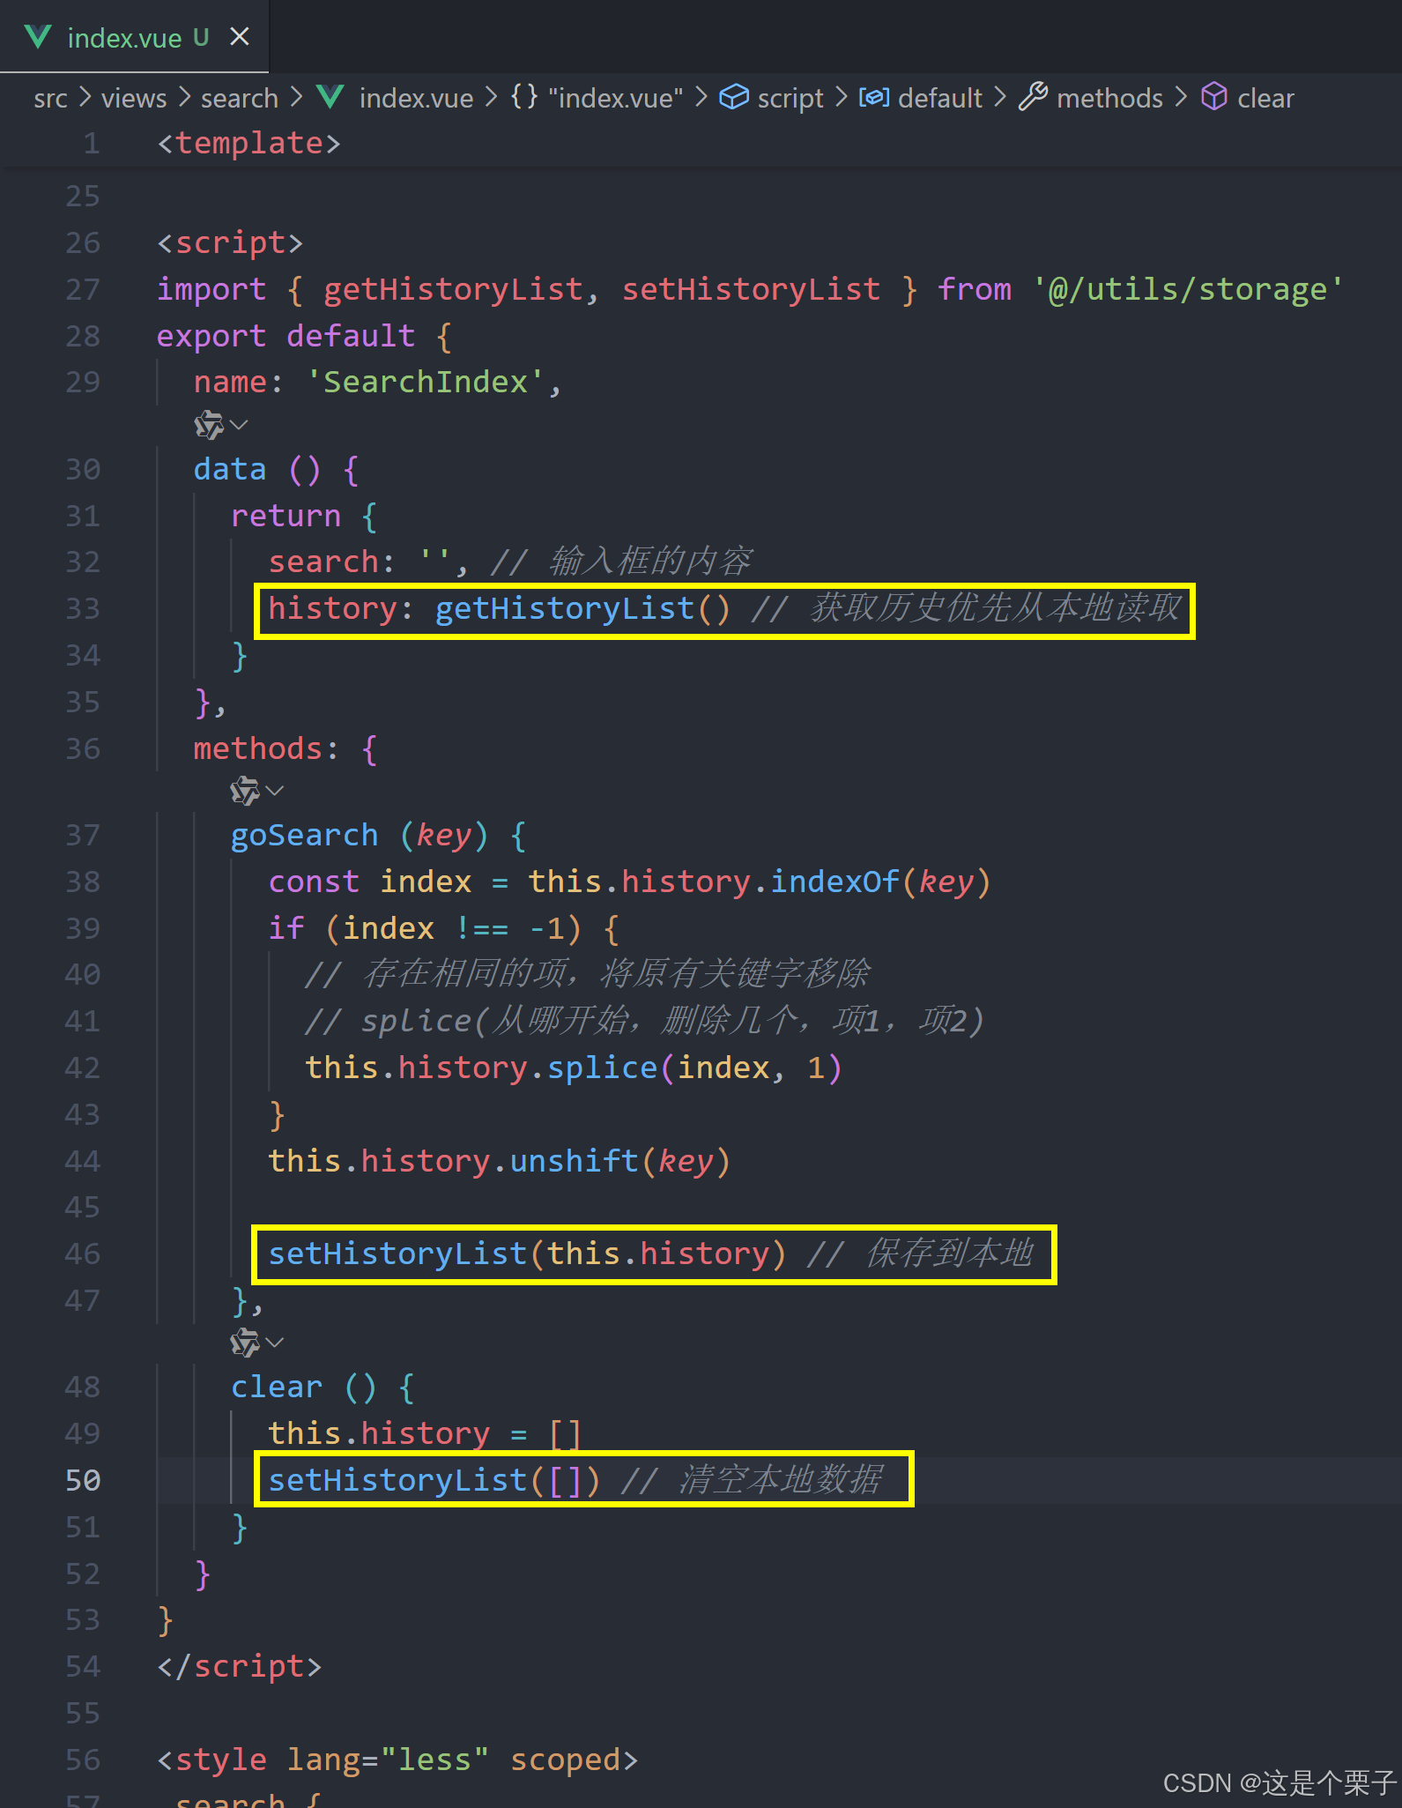Click the unshift call on line 44

[x=574, y=1161]
